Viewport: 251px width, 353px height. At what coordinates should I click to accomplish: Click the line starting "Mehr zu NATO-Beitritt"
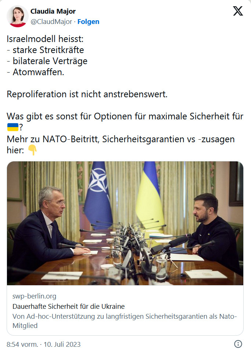[121, 139]
